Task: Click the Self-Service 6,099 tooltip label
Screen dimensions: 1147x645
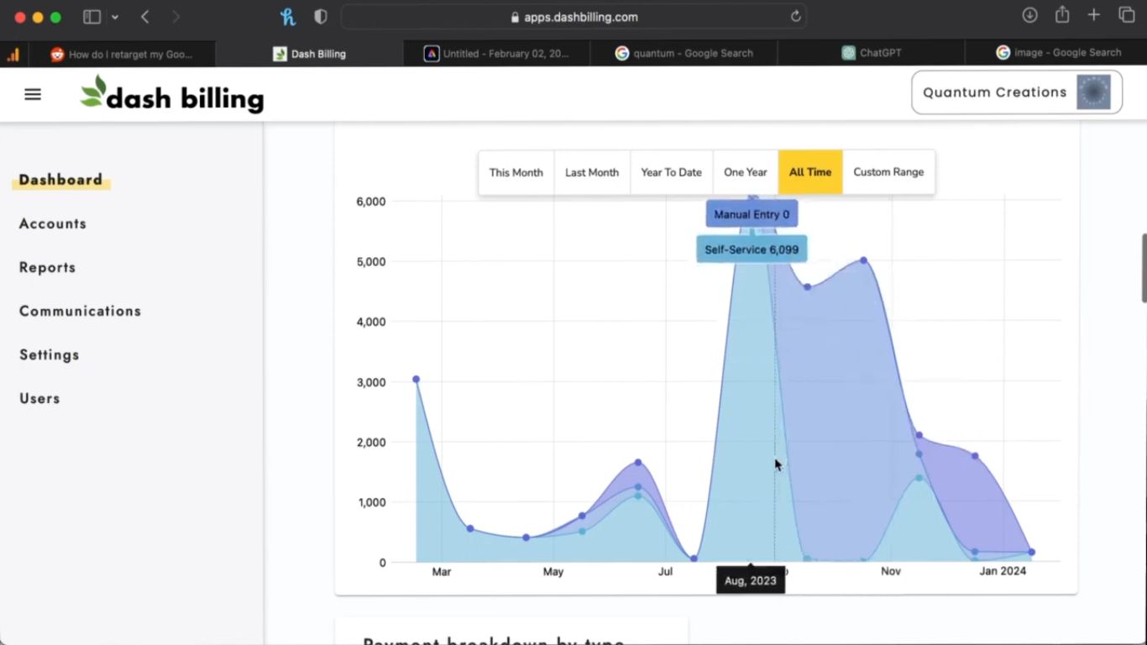Action: click(752, 249)
